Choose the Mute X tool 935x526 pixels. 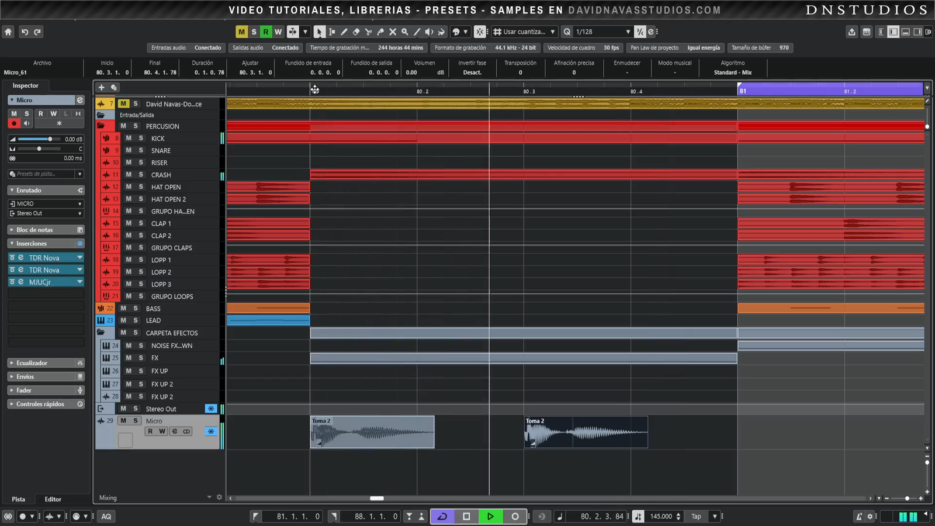click(x=393, y=32)
